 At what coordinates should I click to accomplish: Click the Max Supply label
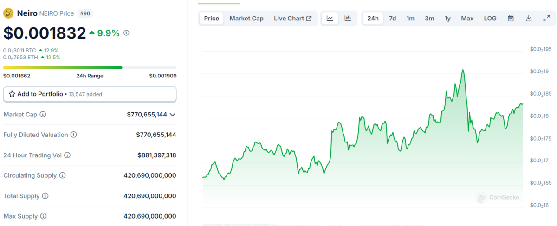coord(20,216)
